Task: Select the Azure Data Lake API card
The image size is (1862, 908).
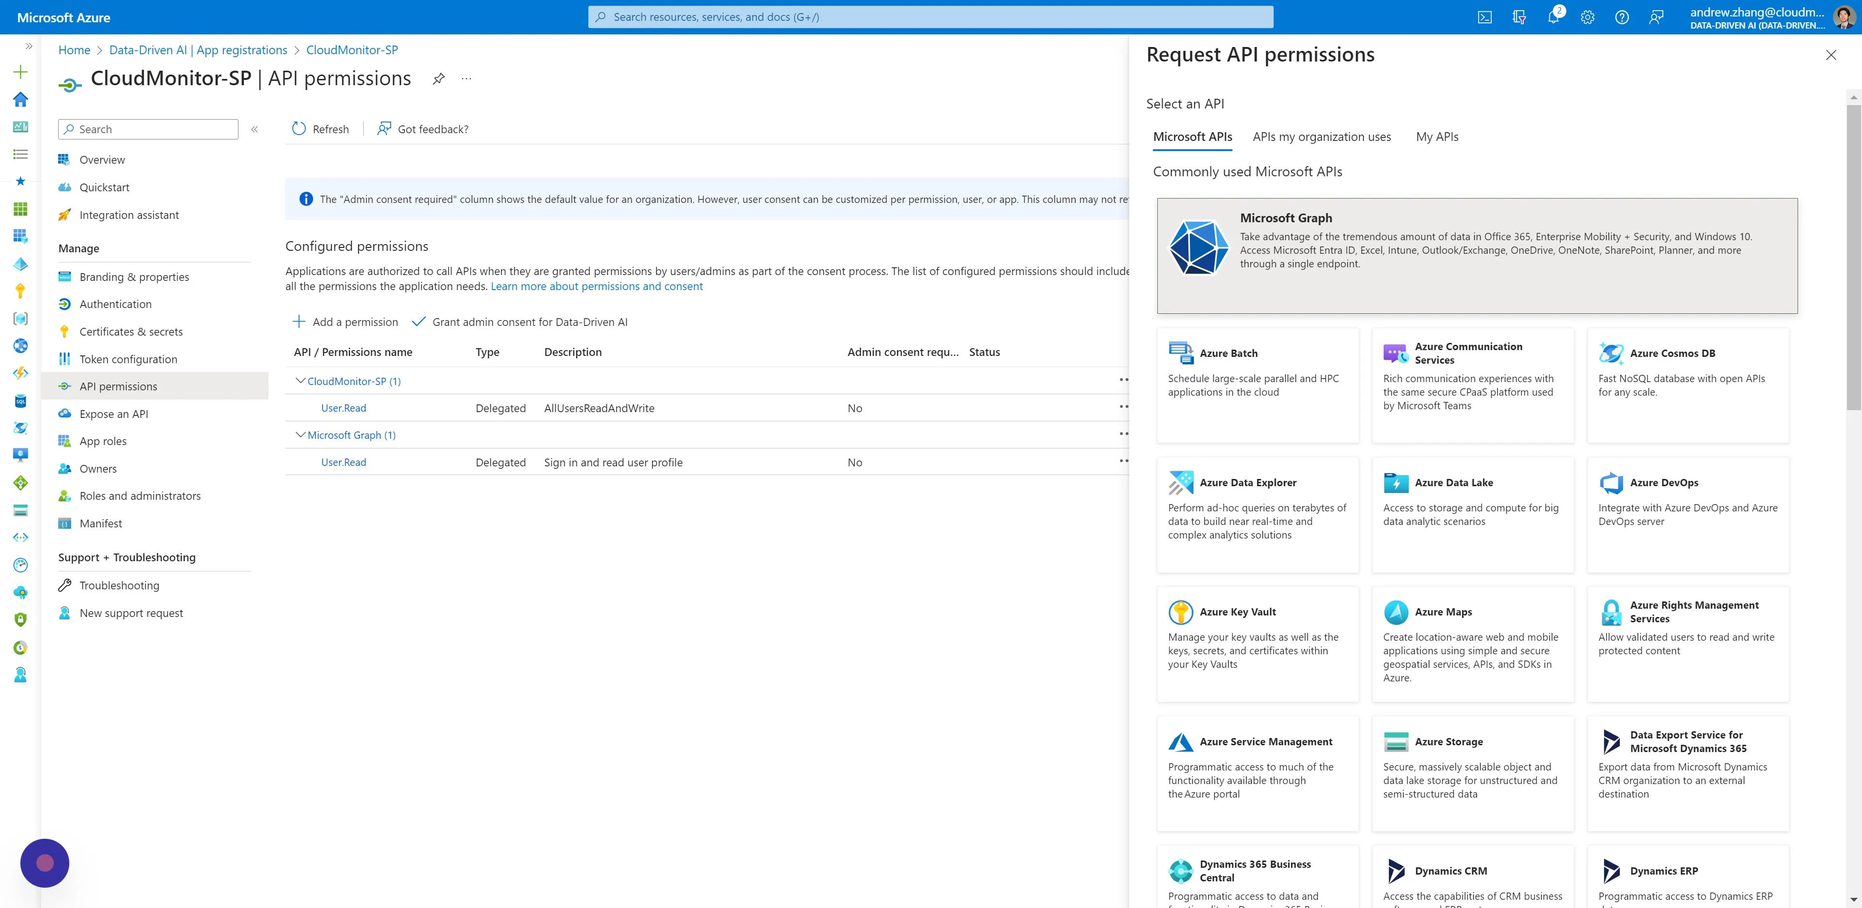Action: coord(1472,515)
